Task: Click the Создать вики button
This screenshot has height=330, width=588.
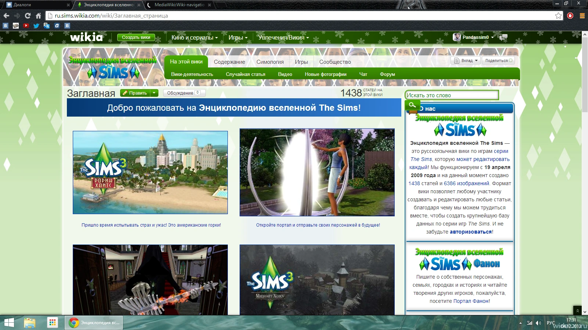Action: tap(136, 37)
